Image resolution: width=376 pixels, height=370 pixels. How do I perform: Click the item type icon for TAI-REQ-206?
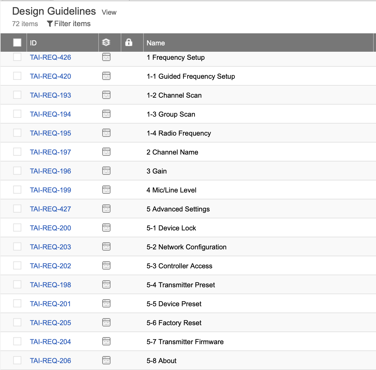tap(106, 360)
